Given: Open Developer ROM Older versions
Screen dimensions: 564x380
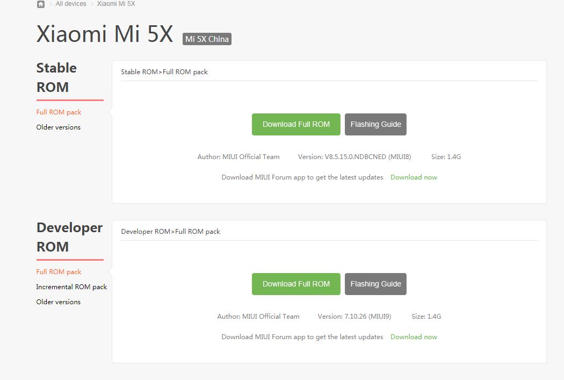Looking at the screenshot, I should (58, 302).
